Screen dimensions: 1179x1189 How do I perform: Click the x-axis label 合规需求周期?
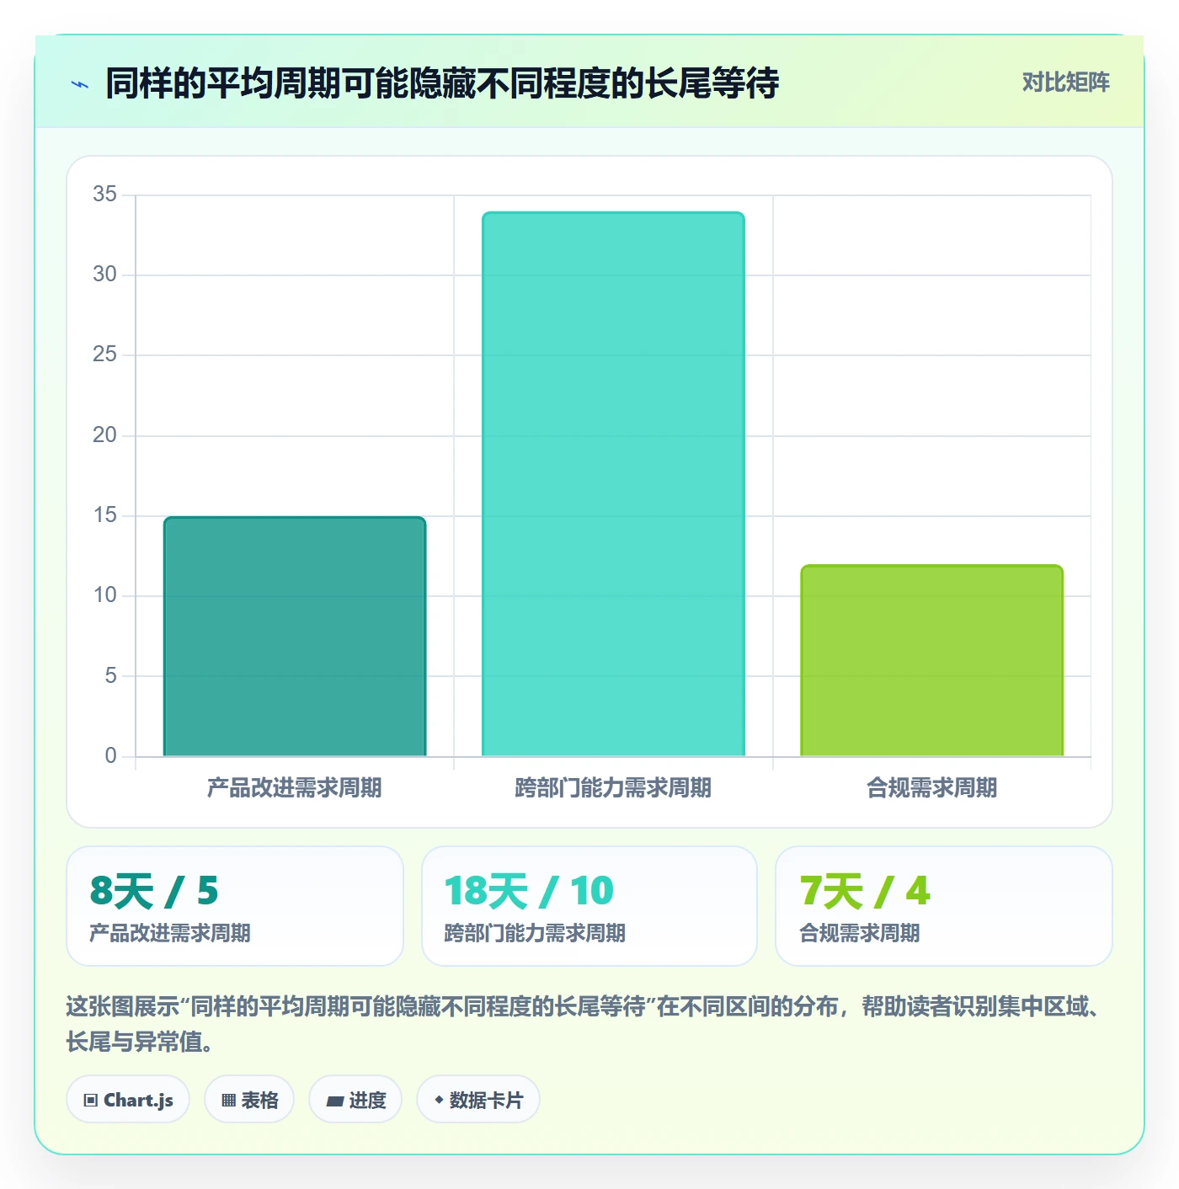[931, 788]
